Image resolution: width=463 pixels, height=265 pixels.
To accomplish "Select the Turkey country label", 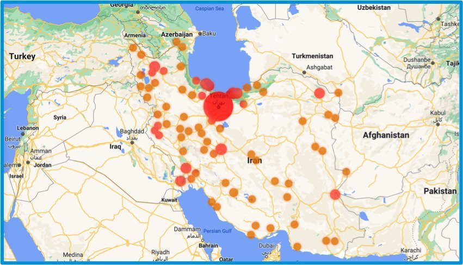I will (x=22, y=56).
